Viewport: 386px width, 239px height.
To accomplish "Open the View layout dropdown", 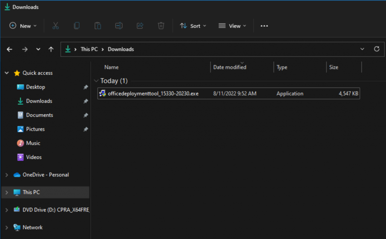I will [x=232, y=26].
